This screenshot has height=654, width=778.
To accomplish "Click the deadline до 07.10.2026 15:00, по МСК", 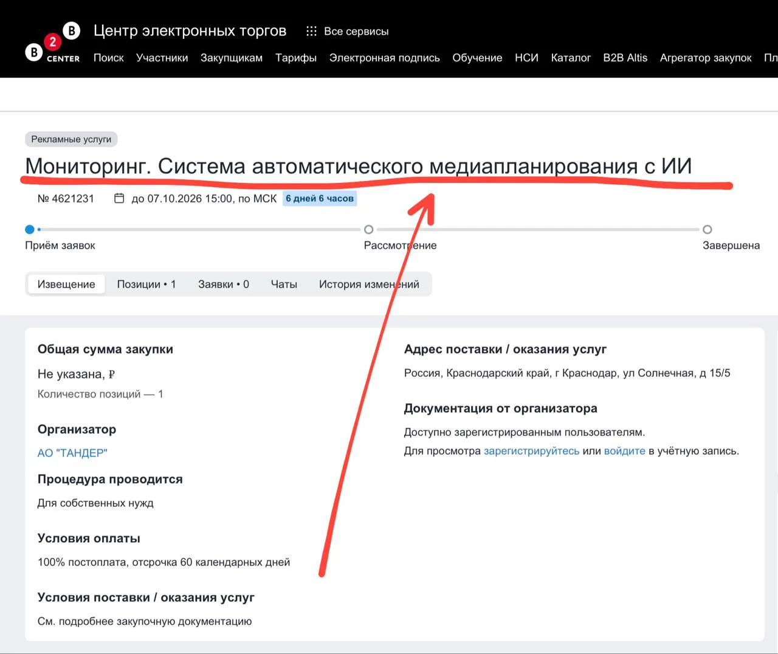I will (204, 199).
